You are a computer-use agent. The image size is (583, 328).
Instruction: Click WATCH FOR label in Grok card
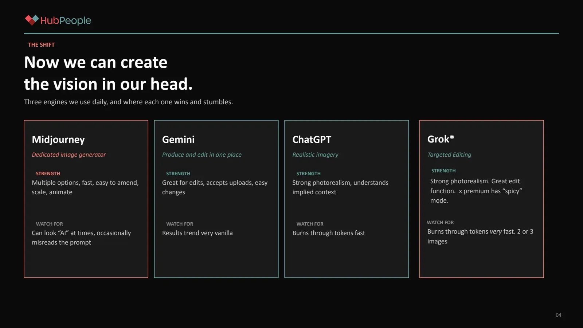coord(440,223)
